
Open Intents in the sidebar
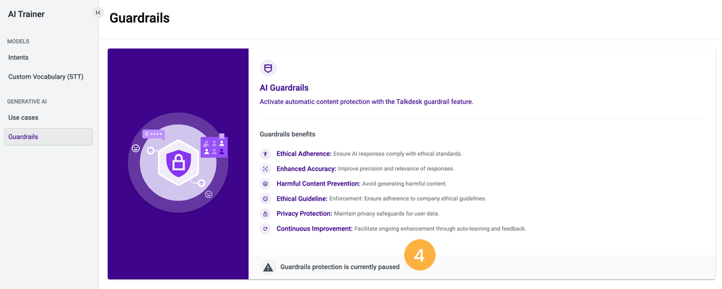(x=18, y=58)
